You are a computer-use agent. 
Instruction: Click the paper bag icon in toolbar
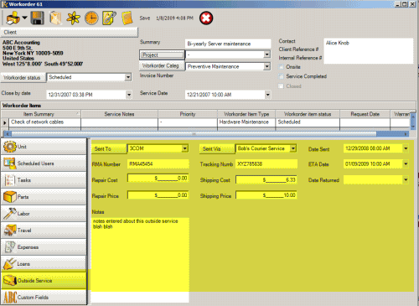click(55, 18)
